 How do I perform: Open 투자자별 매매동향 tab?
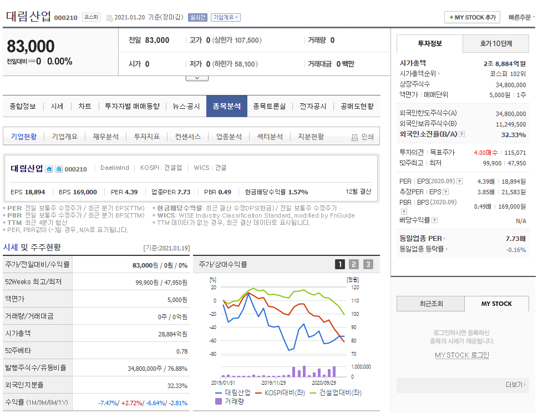tap(133, 107)
